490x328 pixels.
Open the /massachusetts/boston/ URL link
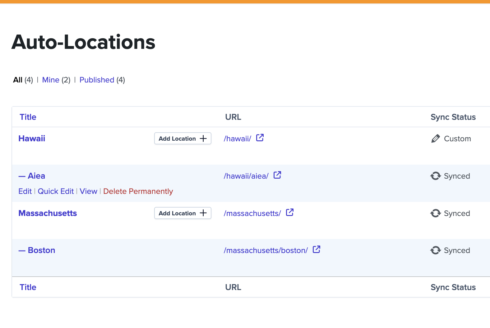click(x=266, y=251)
